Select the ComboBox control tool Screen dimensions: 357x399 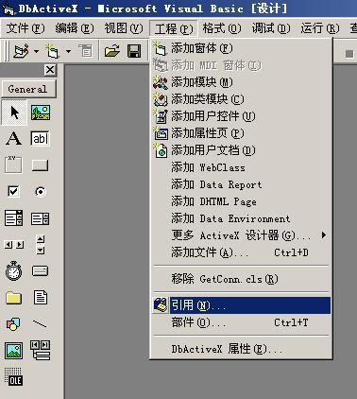(x=13, y=218)
